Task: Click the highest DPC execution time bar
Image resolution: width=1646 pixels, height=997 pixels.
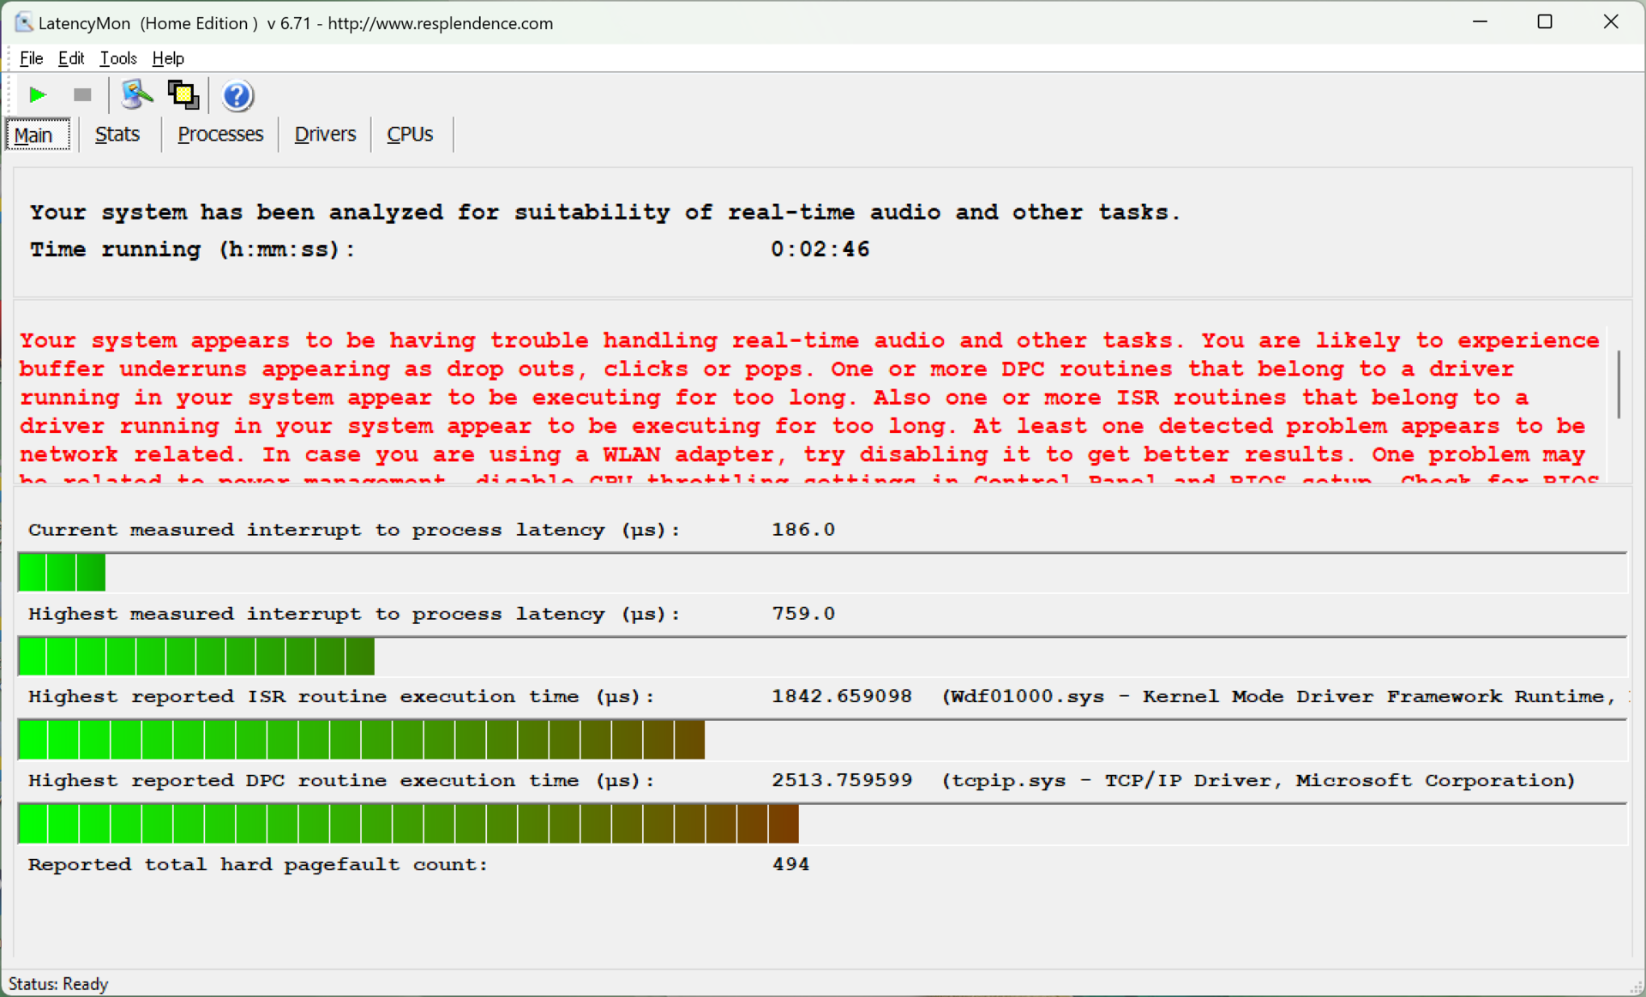Action: [408, 824]
